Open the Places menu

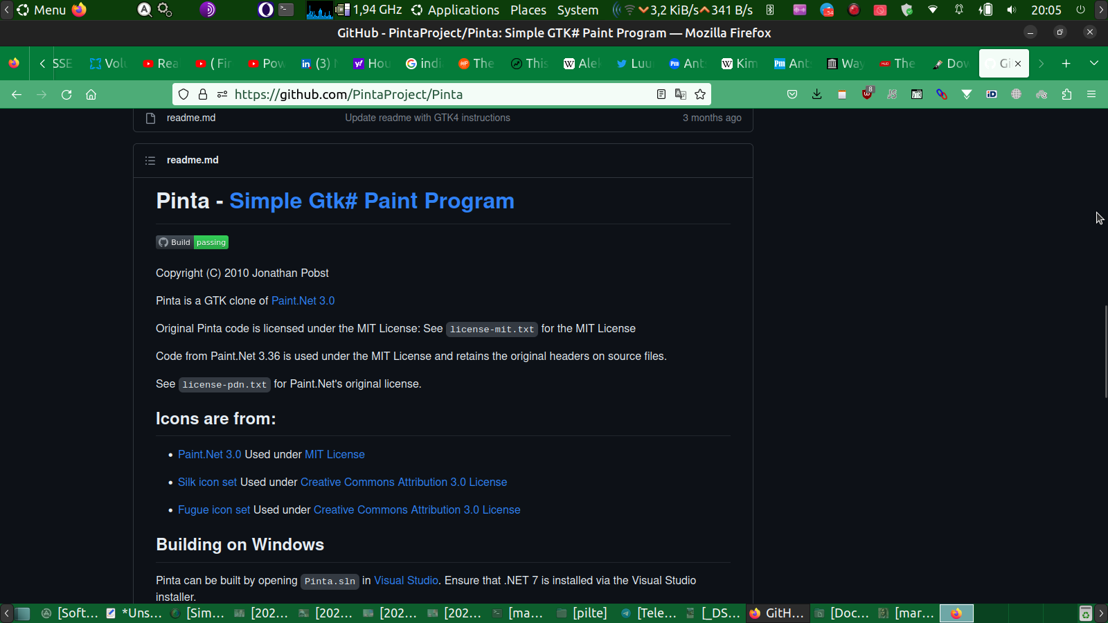[x=528, y=10]
